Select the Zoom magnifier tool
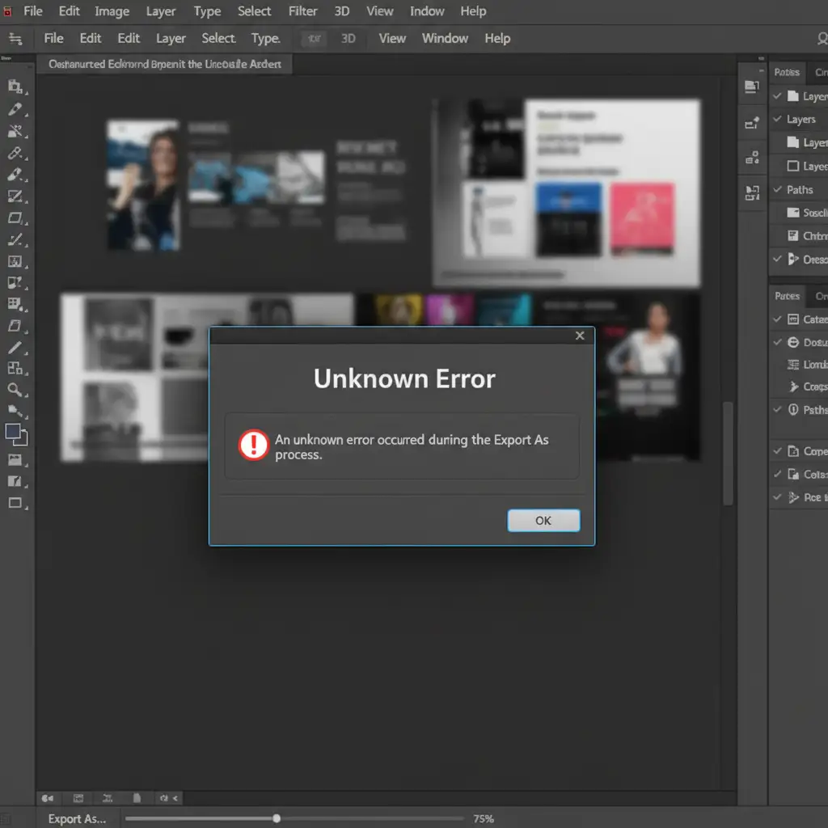Image resolution: width=828 pixels, height=828 pixels. point(15,390)
